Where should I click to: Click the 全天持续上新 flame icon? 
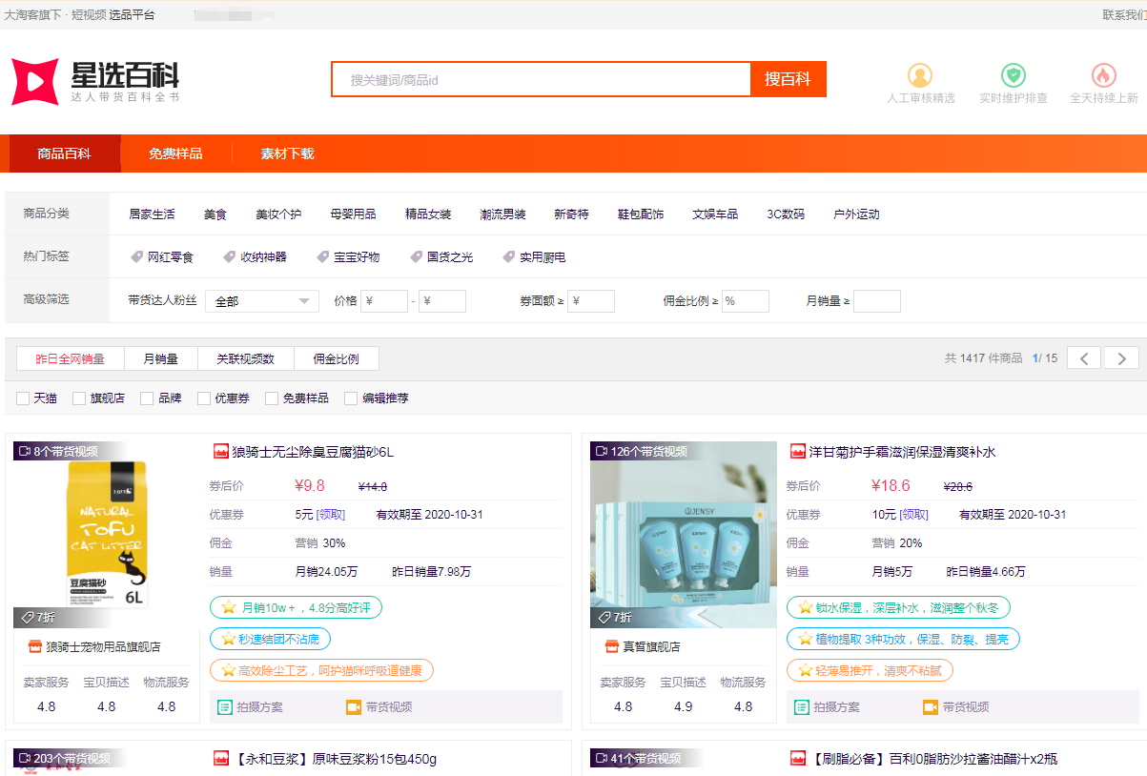1103,75
